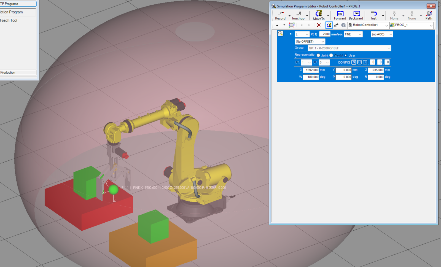Toggle the N config button
Viewport: 441px width, 267px height.
[x=354, y=62]
